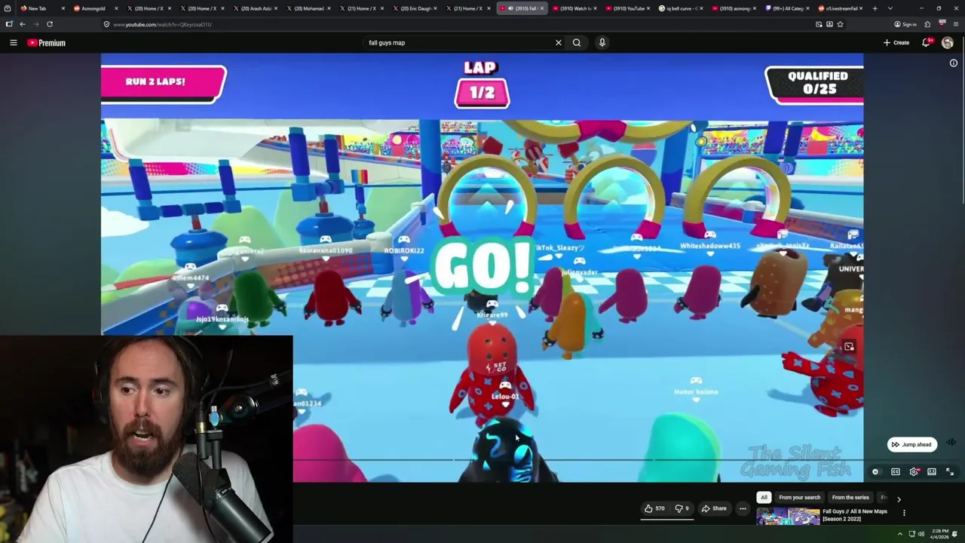965x543 pixels.
Task: Open YouTube notifications bell
Action: tap(927, 43)
